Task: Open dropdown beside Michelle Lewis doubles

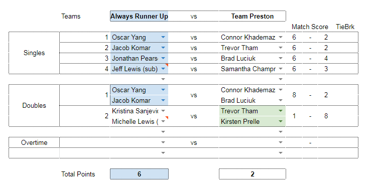Action: click(163, 121)
